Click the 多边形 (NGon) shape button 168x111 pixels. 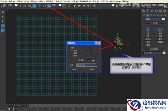[x=148, y=39]
